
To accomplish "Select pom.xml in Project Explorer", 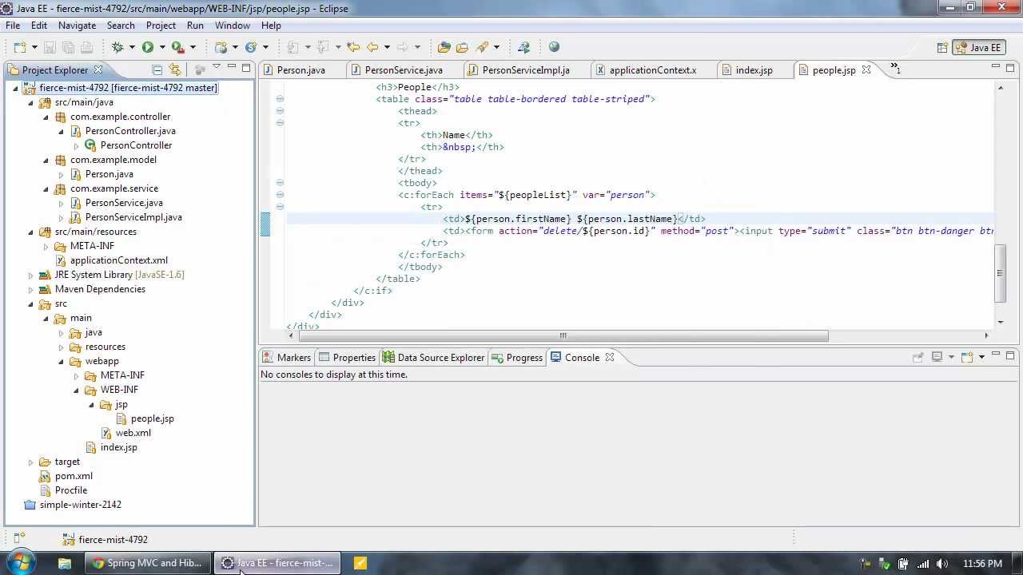I will point(74,476).
